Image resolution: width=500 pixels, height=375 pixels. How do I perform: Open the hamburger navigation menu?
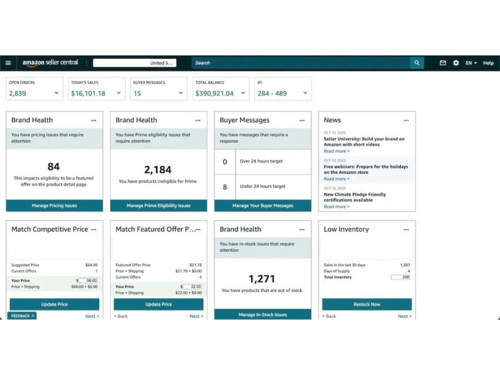tap(8, 62)
